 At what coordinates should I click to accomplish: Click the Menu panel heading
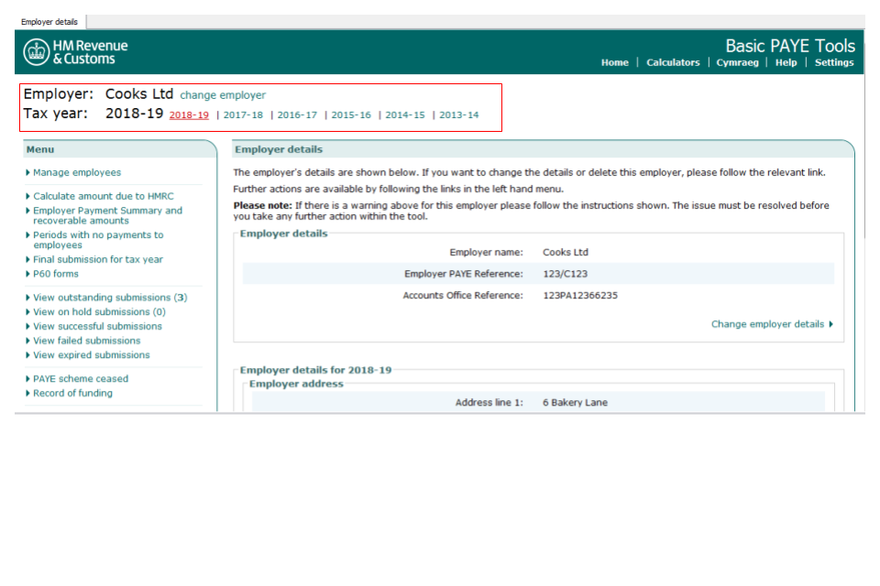click(40, 150)
